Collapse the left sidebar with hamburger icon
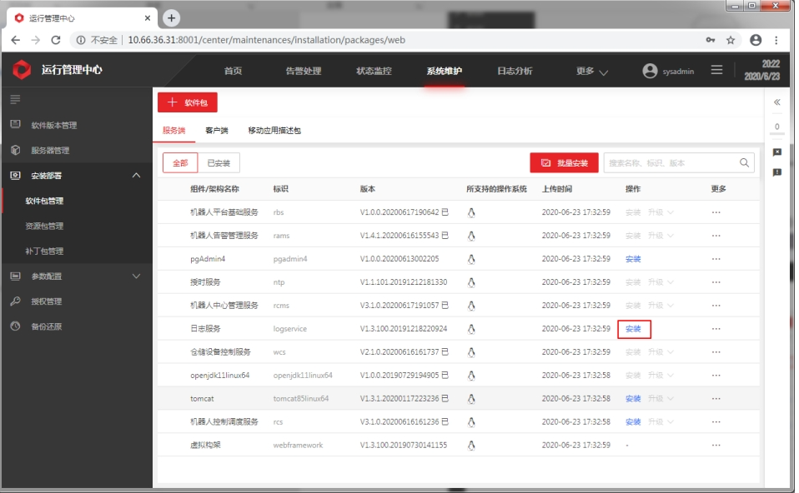Viewport: 799px width, 493px height. point(15,99)
